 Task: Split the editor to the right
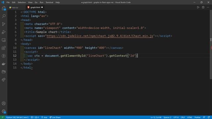[x=203, y=7]
